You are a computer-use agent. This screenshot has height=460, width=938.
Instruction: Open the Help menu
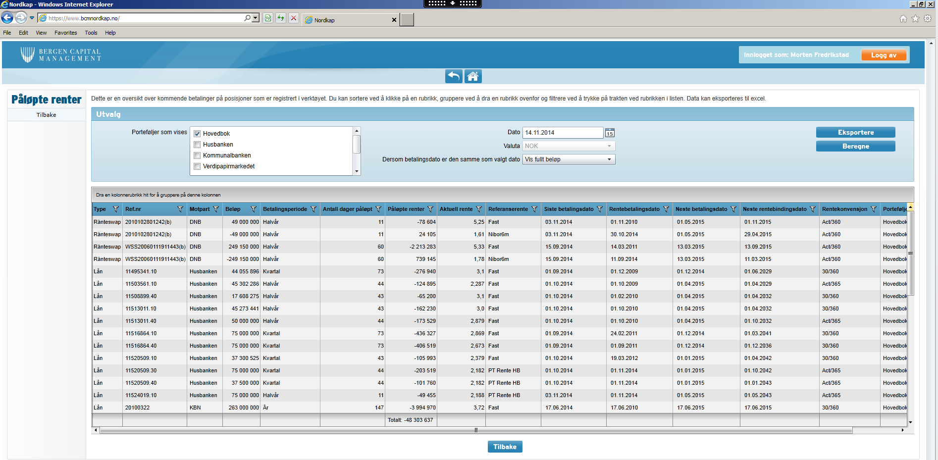(110, 33)
